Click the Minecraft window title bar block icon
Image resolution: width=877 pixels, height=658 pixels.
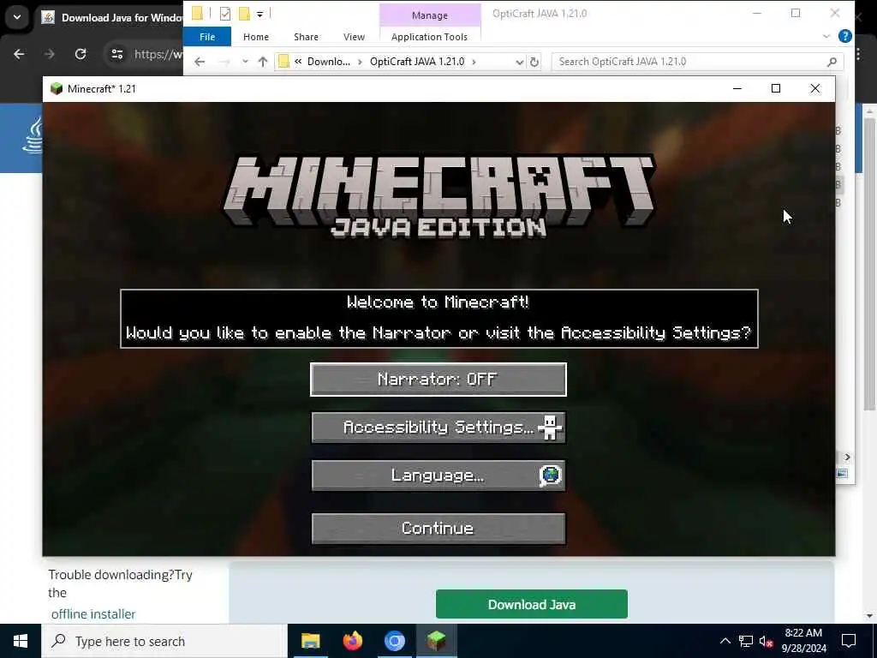(57, 88)
